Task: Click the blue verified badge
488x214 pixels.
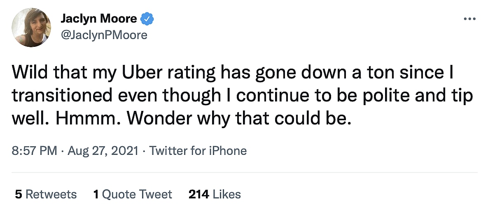Action: (147, 19)
